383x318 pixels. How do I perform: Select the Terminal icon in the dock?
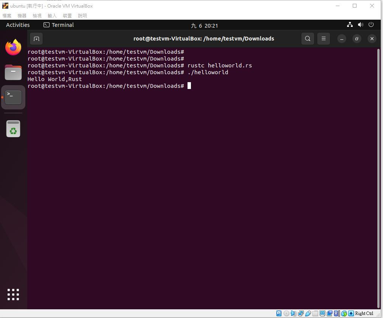click(x=13, y=97)
